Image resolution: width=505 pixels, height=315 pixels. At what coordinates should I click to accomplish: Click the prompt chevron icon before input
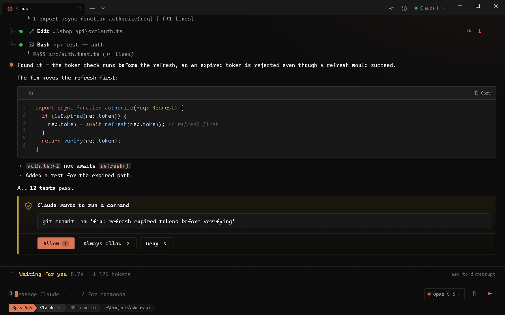(x=11, y=293)
